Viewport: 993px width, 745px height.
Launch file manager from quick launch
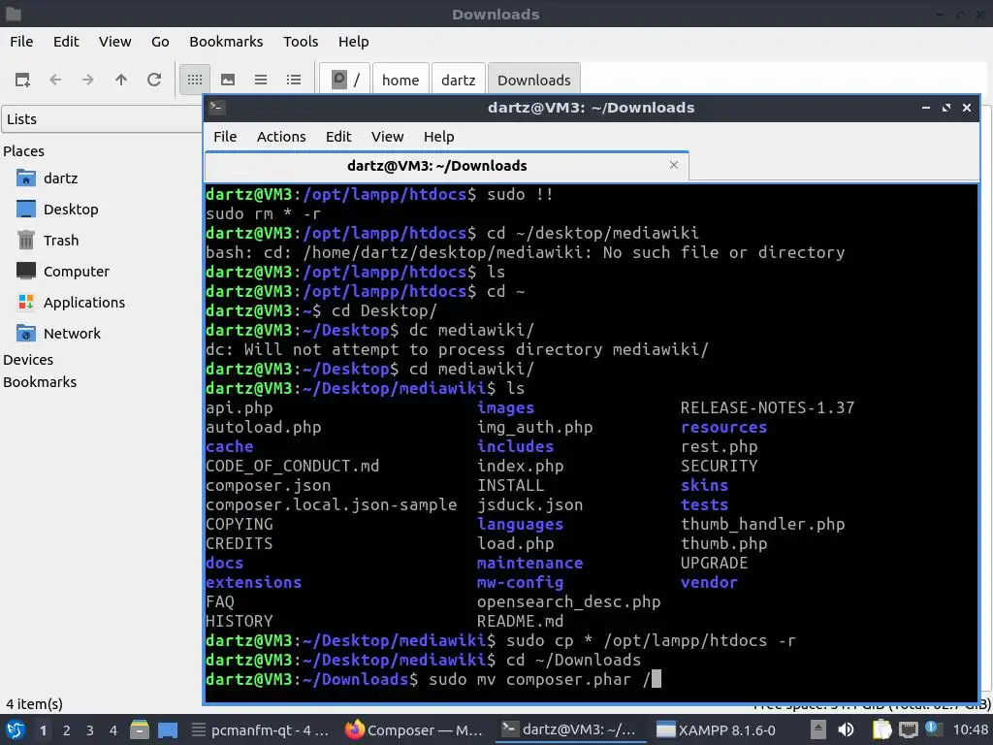pos(140,730)
